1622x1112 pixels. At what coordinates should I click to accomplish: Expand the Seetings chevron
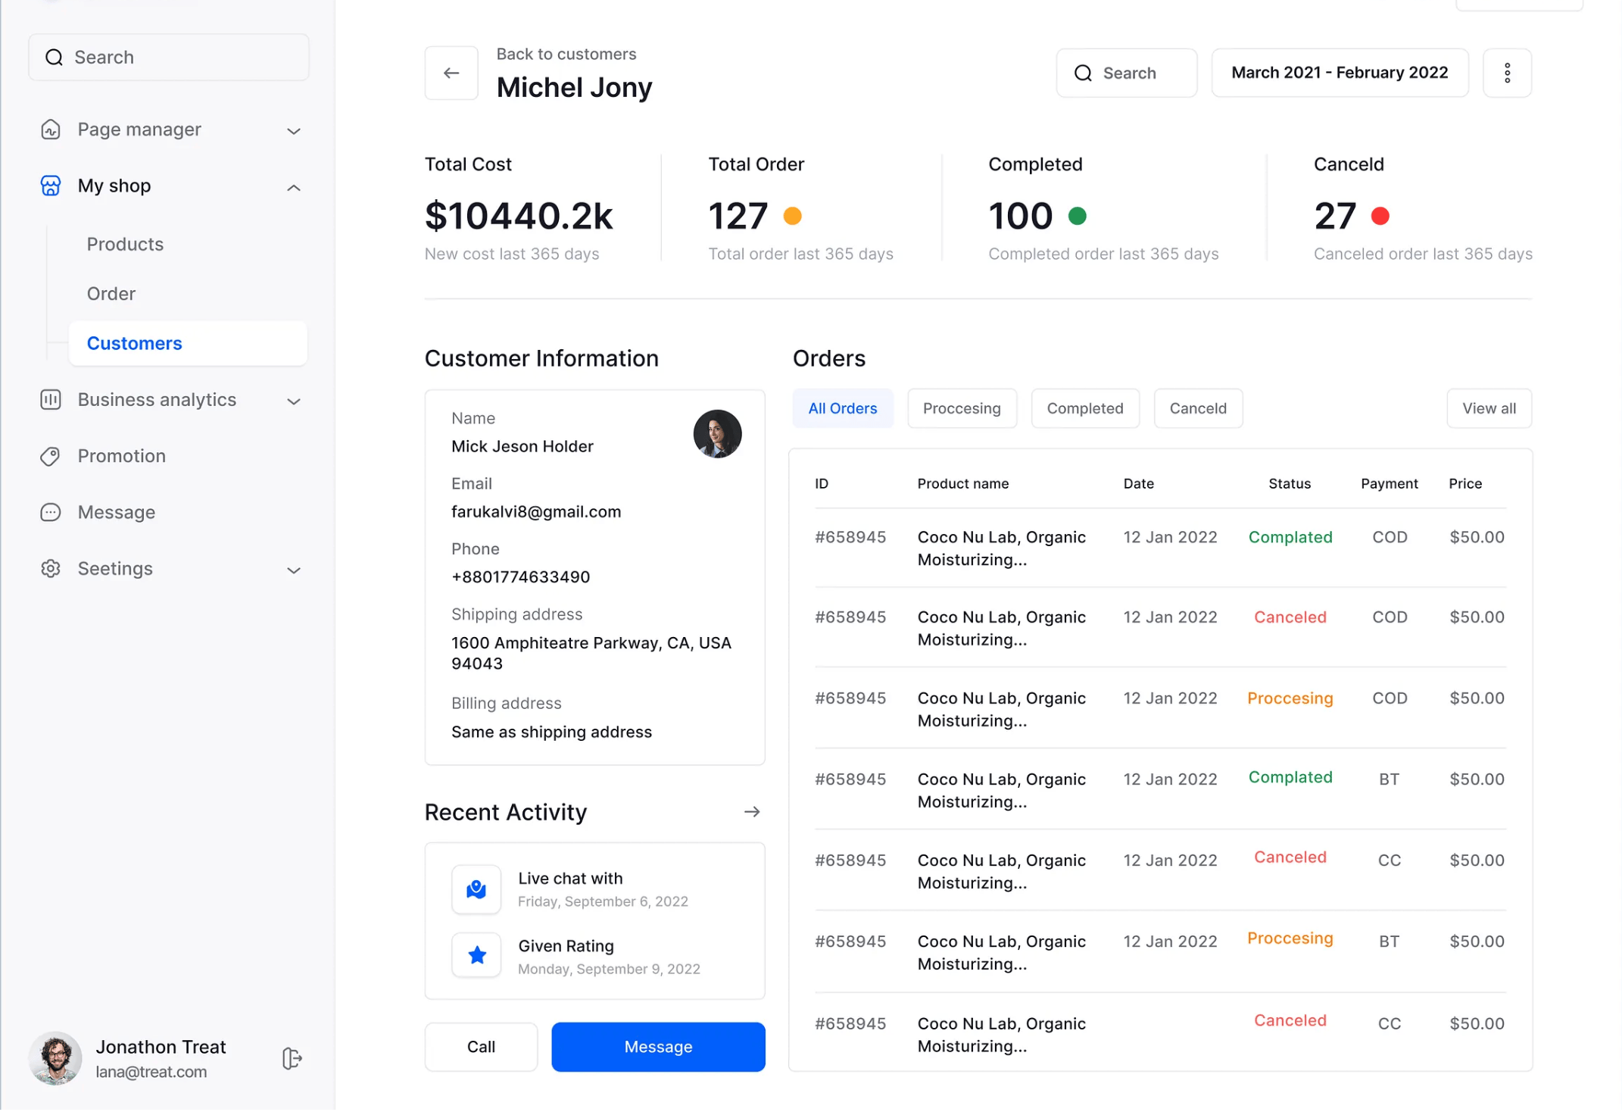(x=294, y=570)
